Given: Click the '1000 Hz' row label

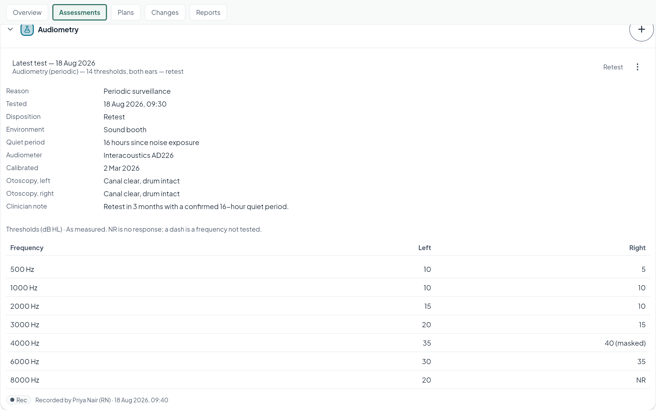Looking at the screenshot, I should pyautogui.click(x=24, y=288).
